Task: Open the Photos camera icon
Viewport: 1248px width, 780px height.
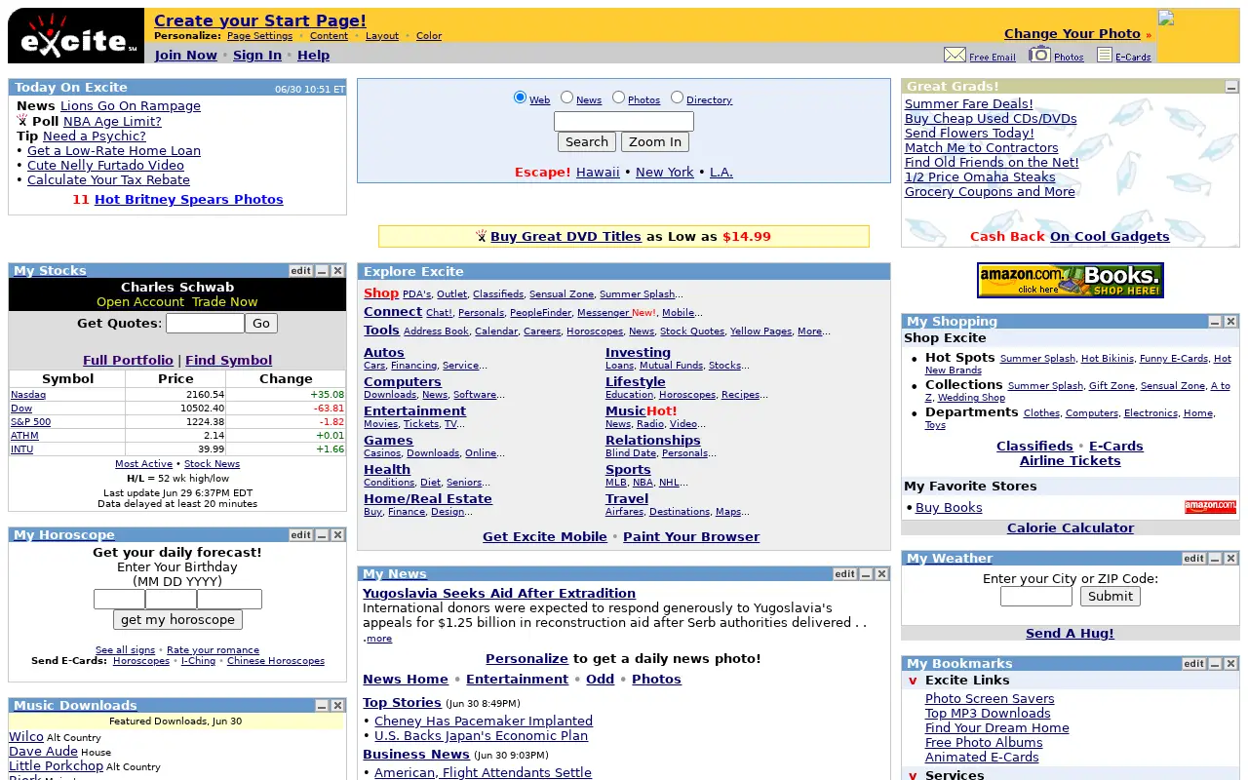Action: point(1040,54)
